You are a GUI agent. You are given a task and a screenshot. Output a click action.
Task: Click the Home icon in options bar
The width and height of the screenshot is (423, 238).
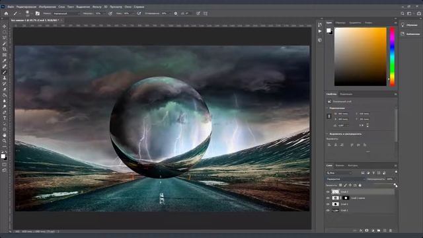click(6, 13)
